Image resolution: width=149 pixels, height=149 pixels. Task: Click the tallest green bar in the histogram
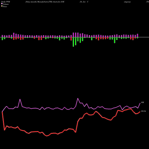[x=73, y=42]
